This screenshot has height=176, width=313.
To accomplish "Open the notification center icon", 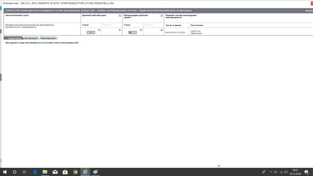I will [x=307, y=172].
